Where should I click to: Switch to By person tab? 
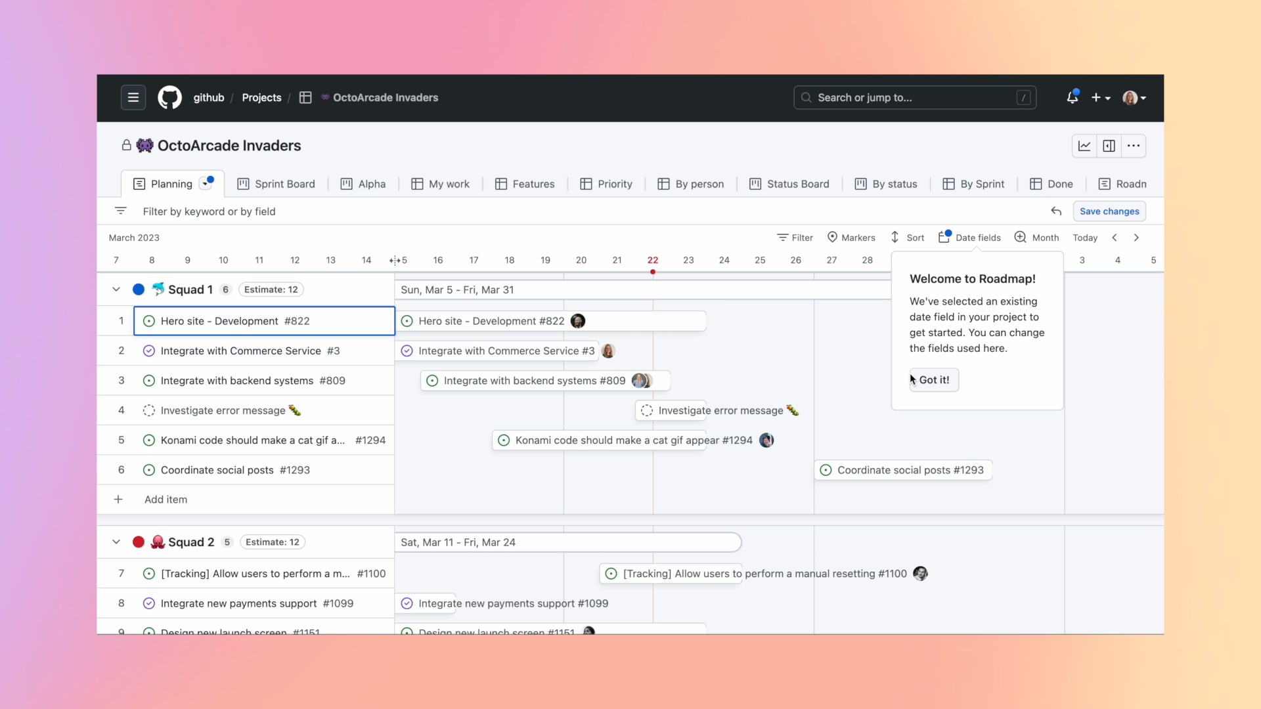[x=691, y=184]
